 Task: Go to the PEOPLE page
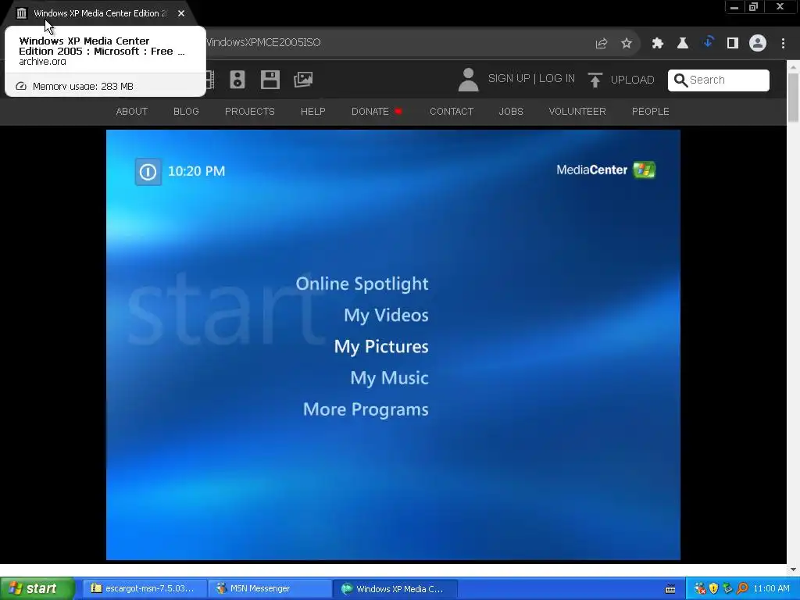tap(651, 111)
